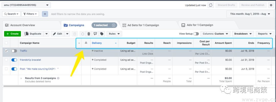
Task: Open the settings gear icon
Action: coord(271,5)
